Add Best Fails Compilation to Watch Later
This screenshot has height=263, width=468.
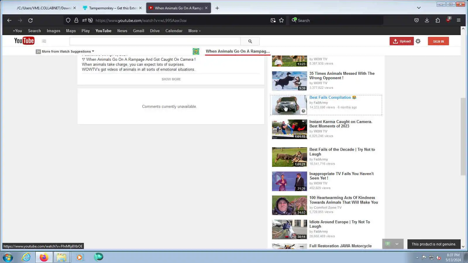[303, 111]
